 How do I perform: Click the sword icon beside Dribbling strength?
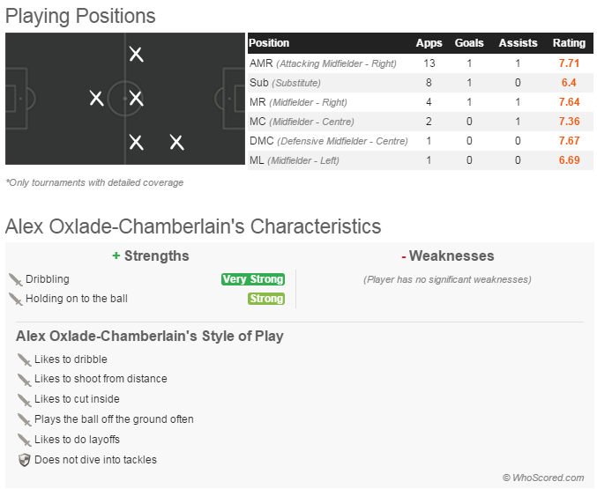pos(15,279)
